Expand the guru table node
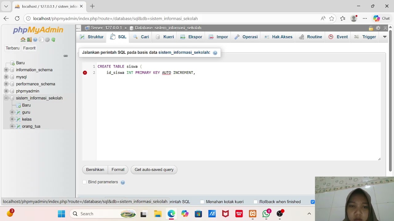The height and width of the screenshot is (221, 394). click(x=12, y=112)
